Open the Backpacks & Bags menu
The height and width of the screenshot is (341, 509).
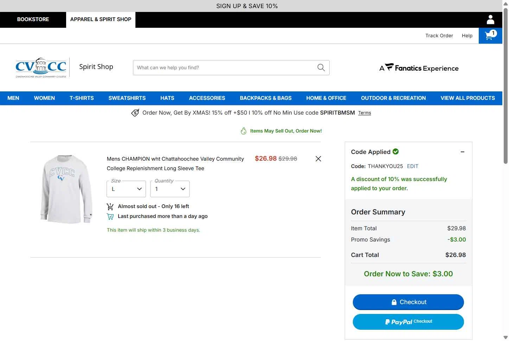pyautogui.click(x=266, y=98)
